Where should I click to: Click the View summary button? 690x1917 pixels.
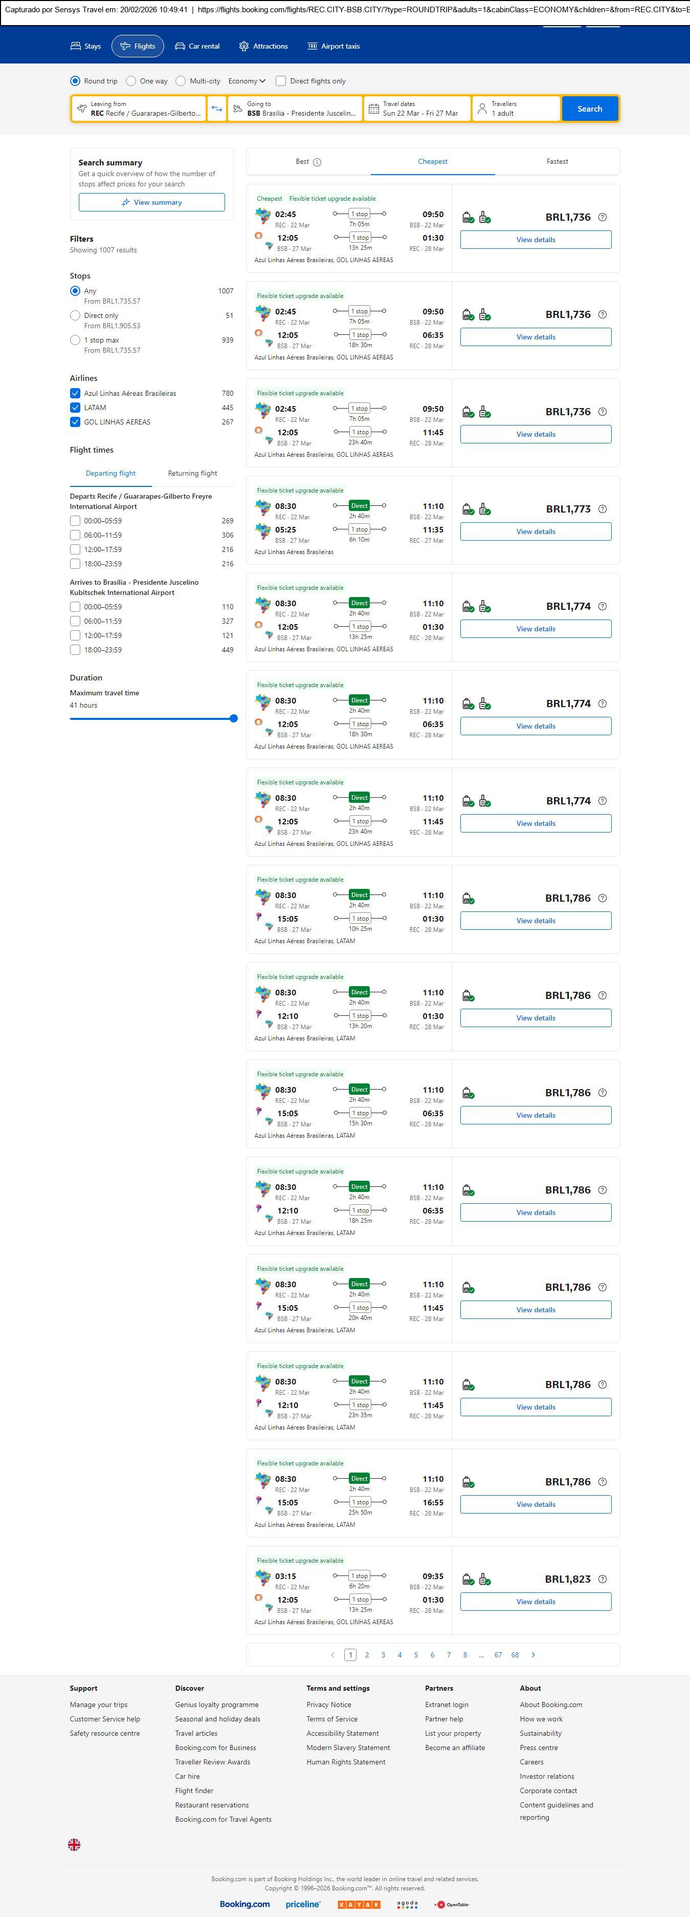point(152,202)
